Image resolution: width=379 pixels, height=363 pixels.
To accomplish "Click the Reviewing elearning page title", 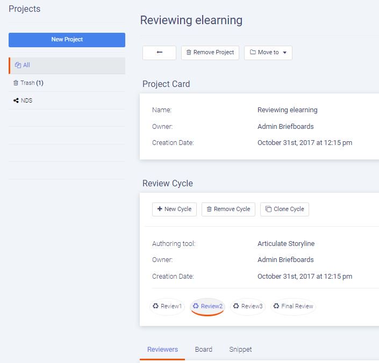I will (191, 20).
